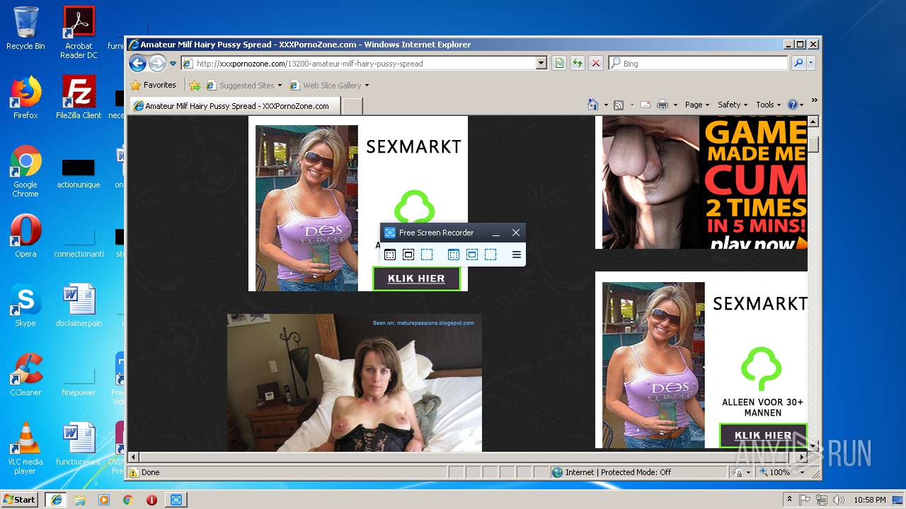
Task: Open the search provider dropdown arrow
Action: pyautogui.click(x=811, y=64)
